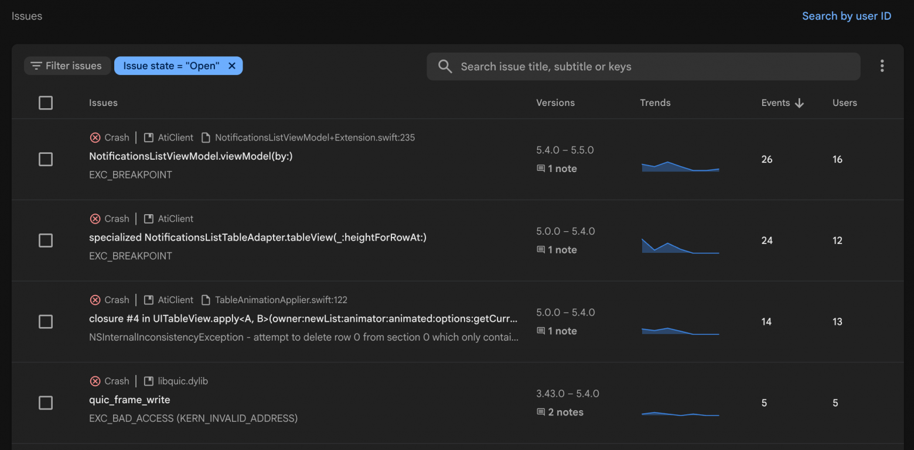Click the Users column header

click(x=844, y=102)
